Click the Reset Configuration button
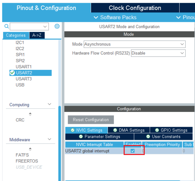 91,120
